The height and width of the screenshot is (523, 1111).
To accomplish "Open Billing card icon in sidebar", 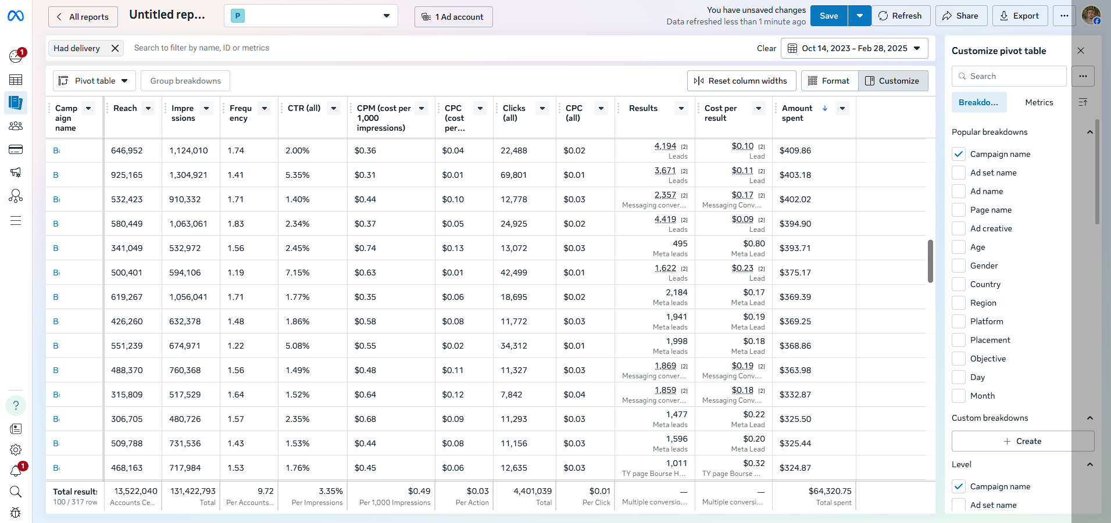I will [x=16, y=149].
